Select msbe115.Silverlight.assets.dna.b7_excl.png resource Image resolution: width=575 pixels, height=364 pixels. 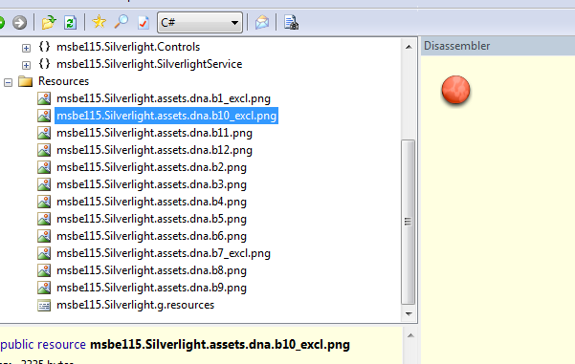(x=164, y=253)
